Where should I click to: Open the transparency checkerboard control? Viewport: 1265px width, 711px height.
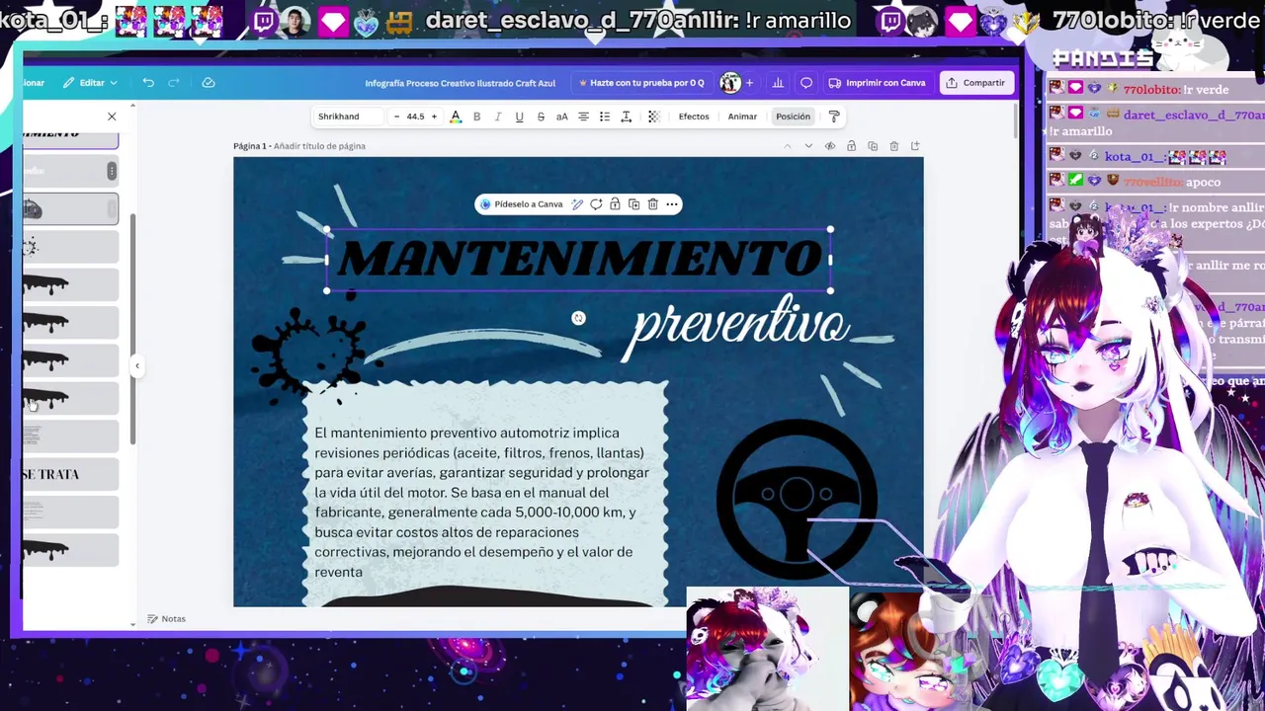pyautogui.click(x=653, y=117)
